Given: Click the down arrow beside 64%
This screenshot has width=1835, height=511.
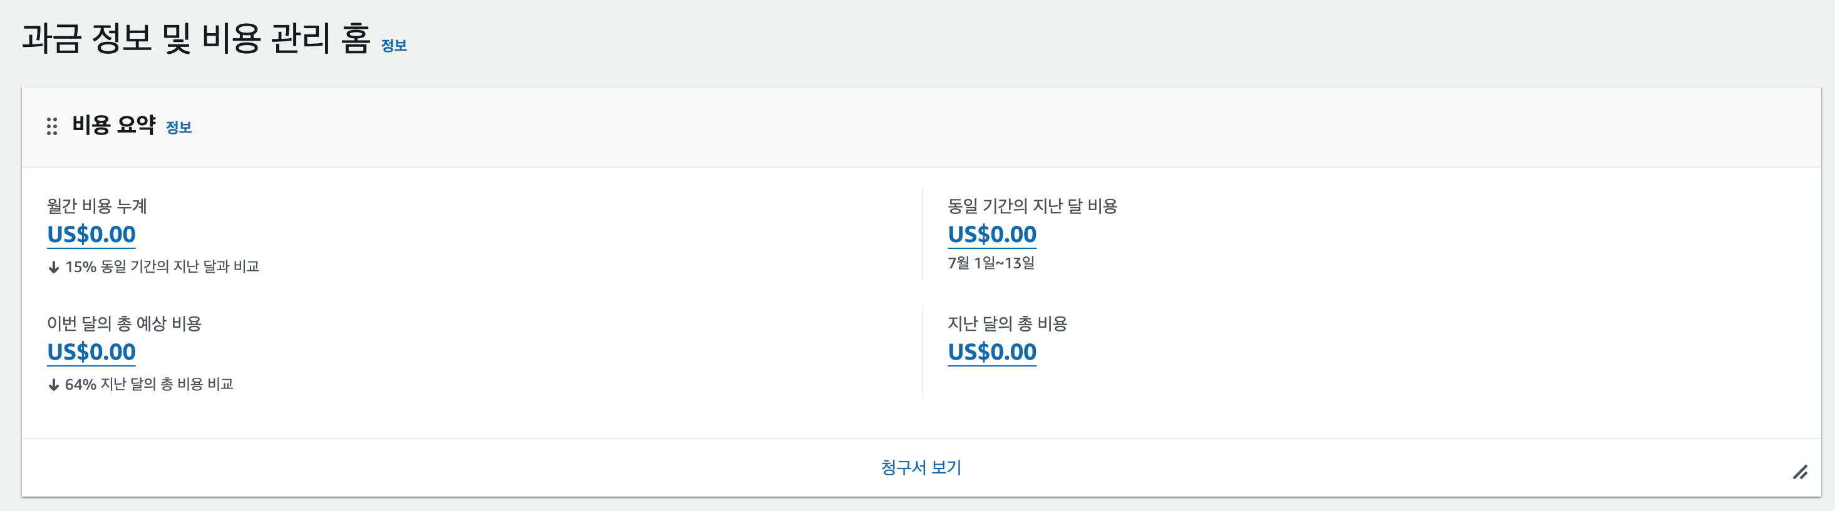Looking at the screenshot, I should [53, 385].
